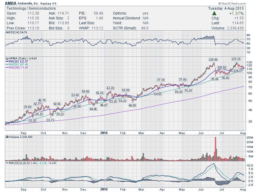Click the Low price 110.17
The image size is (258, 192).
coord(33,23)
